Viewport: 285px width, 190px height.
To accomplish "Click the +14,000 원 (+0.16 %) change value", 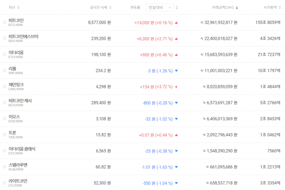I will 153,23.
